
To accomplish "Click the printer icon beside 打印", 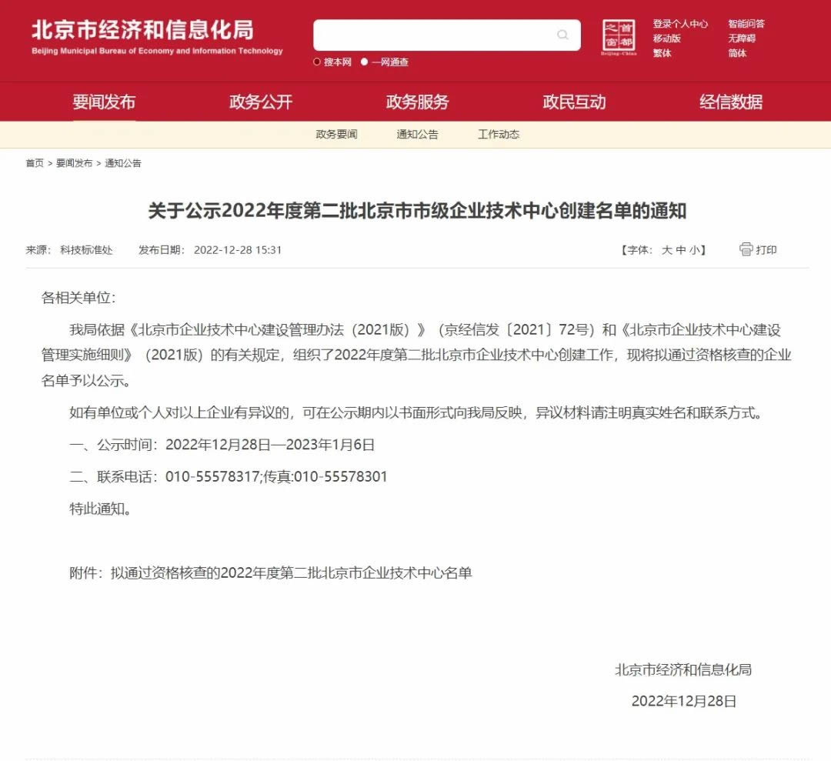I will click(x=746, y=249).
